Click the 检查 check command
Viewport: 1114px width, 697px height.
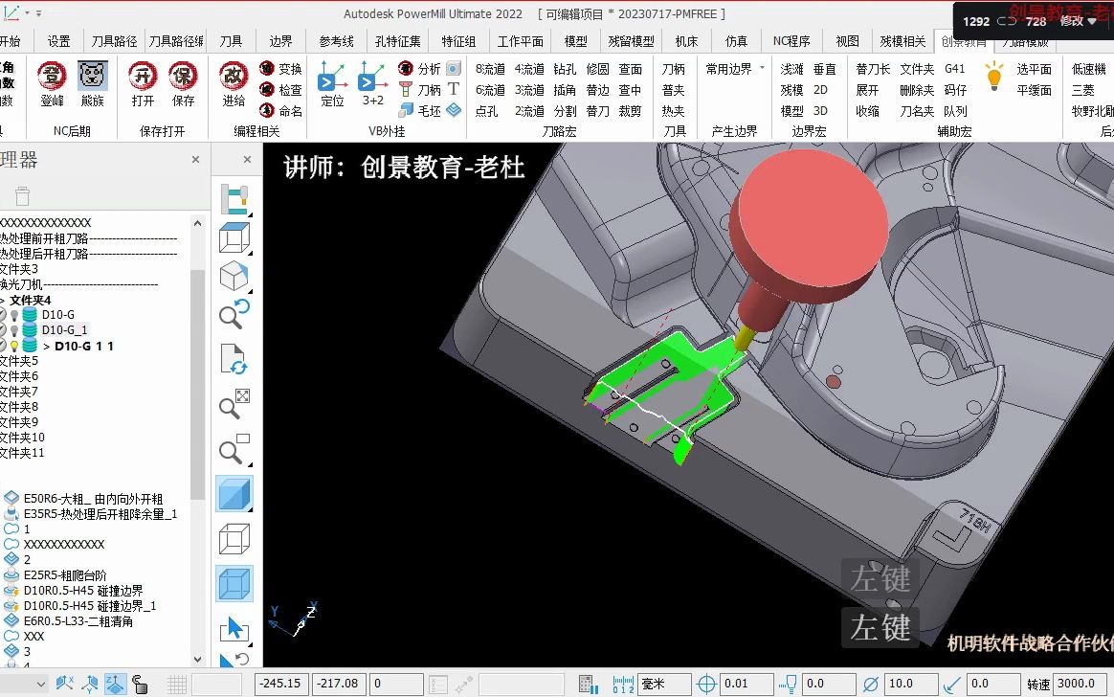tap(280, 90)
